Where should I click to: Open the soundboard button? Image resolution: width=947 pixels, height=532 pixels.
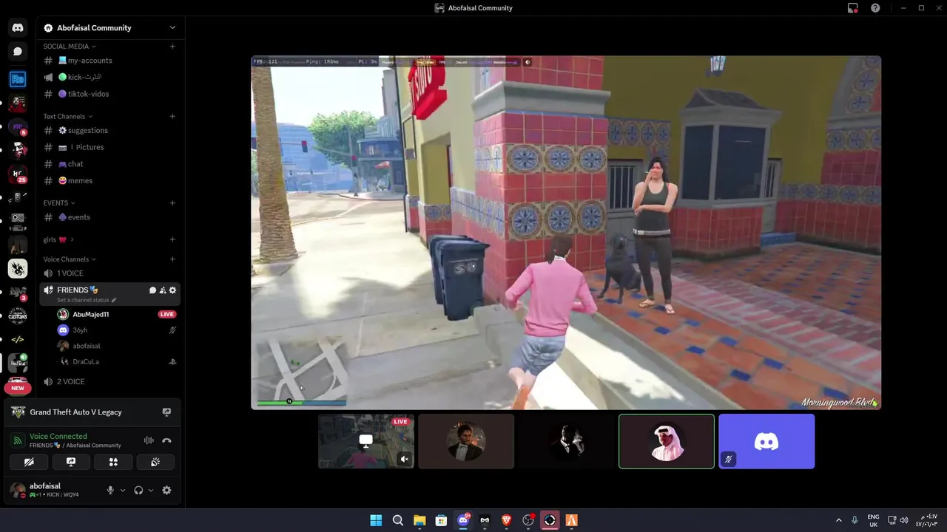[x=155, y=462]
